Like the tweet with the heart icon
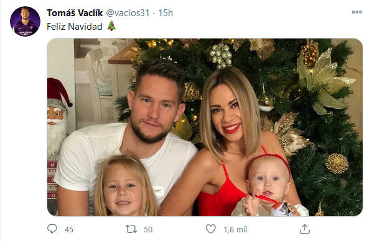 point(210,229)
